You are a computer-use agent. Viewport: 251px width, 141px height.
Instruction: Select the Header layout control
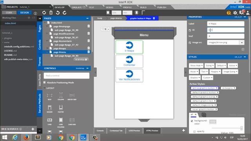[x=49, y=109]
